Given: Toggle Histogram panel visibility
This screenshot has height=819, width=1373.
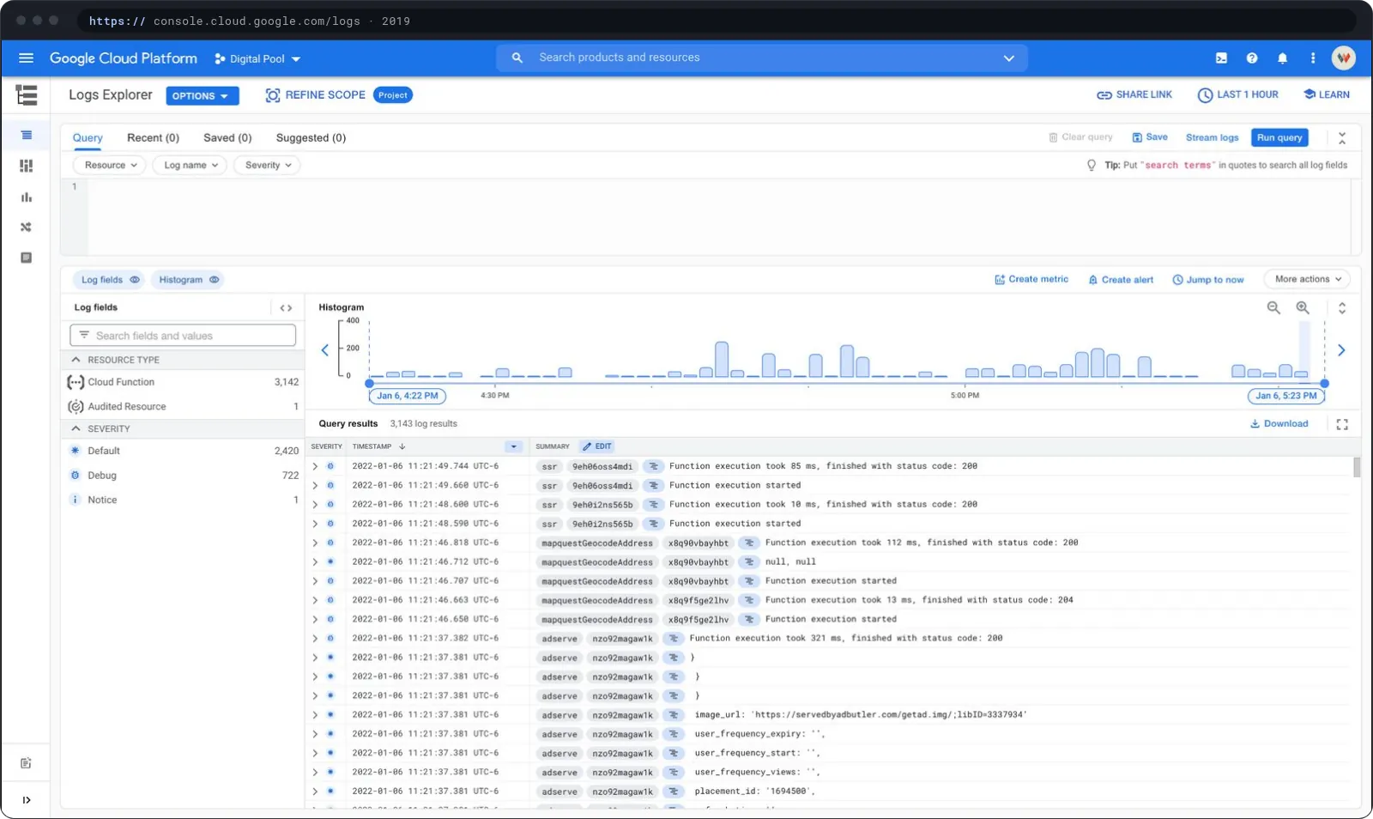Looking at the screenshot, I should (188, 280).
